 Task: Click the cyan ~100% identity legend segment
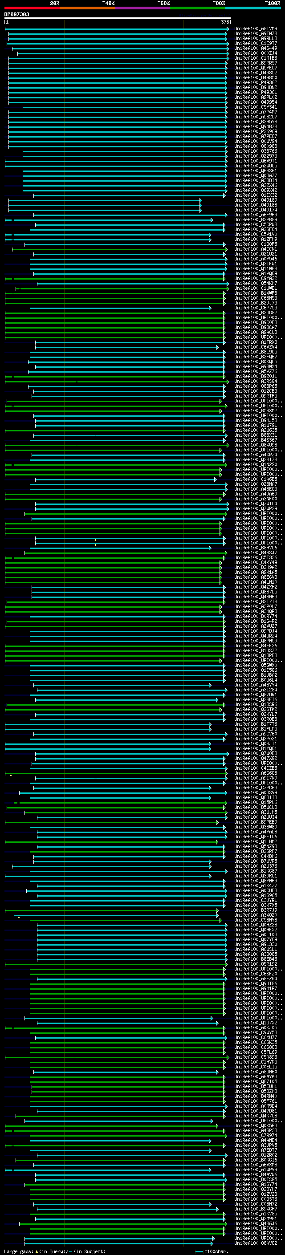point(253,8)
